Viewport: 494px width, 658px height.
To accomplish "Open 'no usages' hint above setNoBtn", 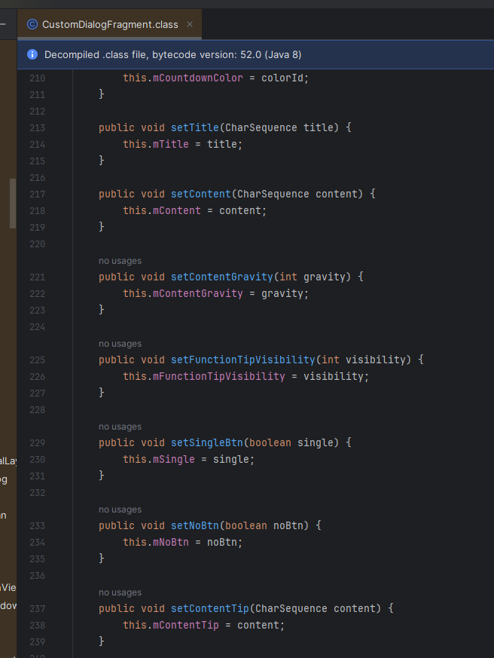I will coord(120,510).
